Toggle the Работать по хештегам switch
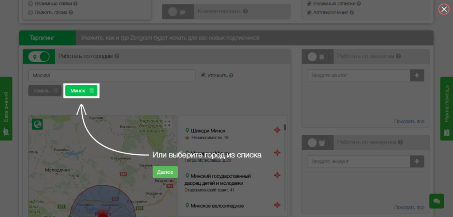 tap(318, 57)
